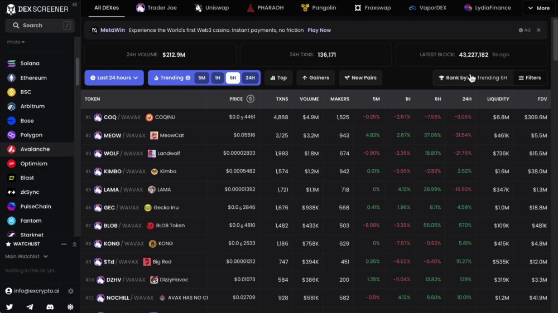This screenshot has width=558, height=313.
Task: Toggle the USD dollar icon beside PRICE
Action: [250, 99]
